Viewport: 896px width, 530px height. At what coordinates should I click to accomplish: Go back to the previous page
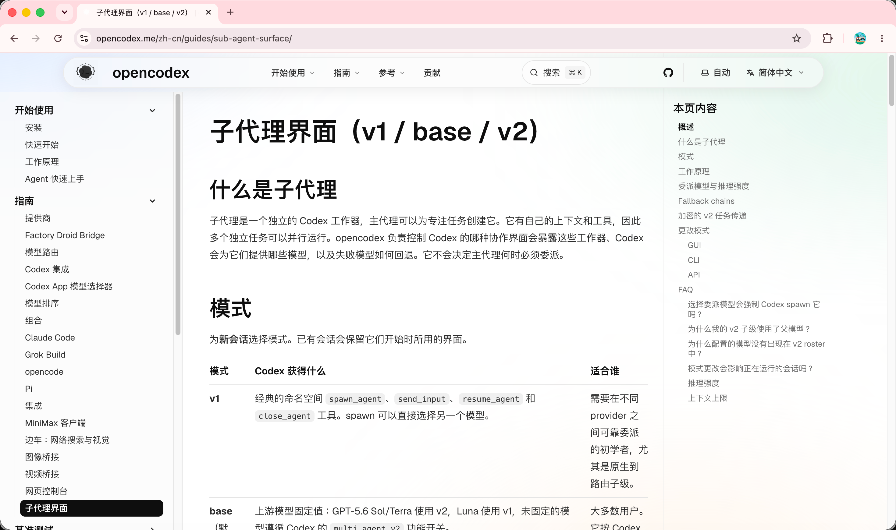tap(14, 39)
